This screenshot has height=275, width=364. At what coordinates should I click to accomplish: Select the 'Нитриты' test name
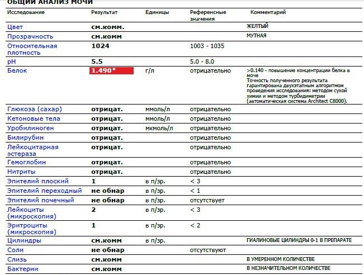[21, 172]
